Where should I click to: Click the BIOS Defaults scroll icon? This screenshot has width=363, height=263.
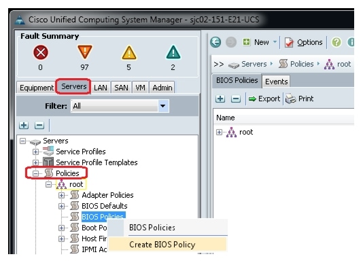point(75,206)
